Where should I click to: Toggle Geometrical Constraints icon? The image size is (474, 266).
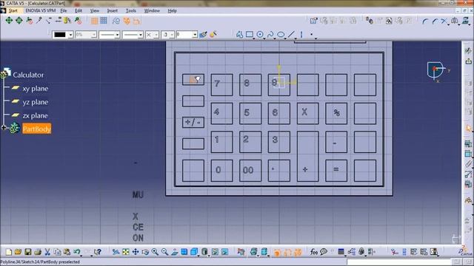click(x=127, y=21)
